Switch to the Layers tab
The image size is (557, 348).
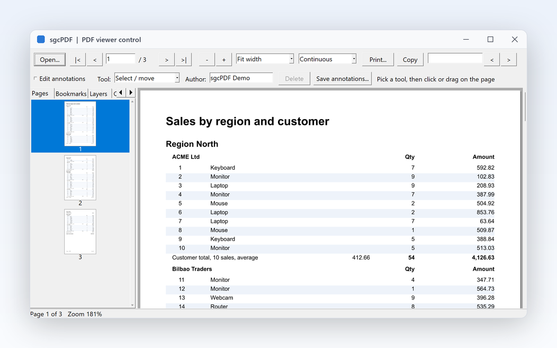tap(98, 94)
